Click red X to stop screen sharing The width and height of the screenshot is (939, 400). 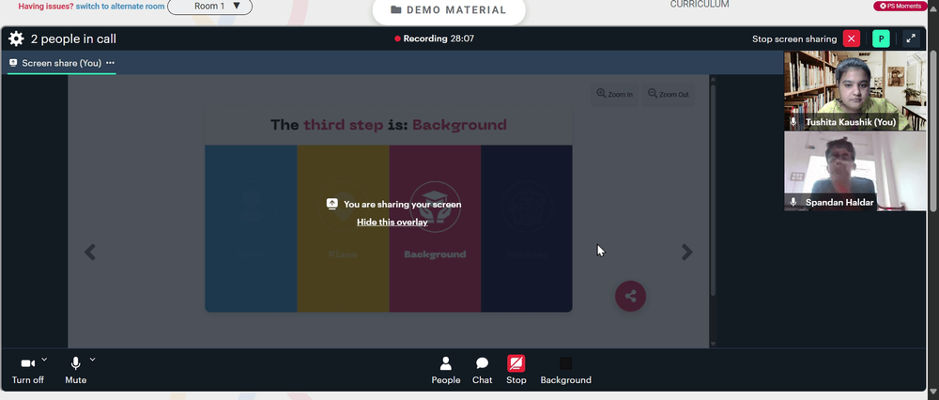pos(852,38)
